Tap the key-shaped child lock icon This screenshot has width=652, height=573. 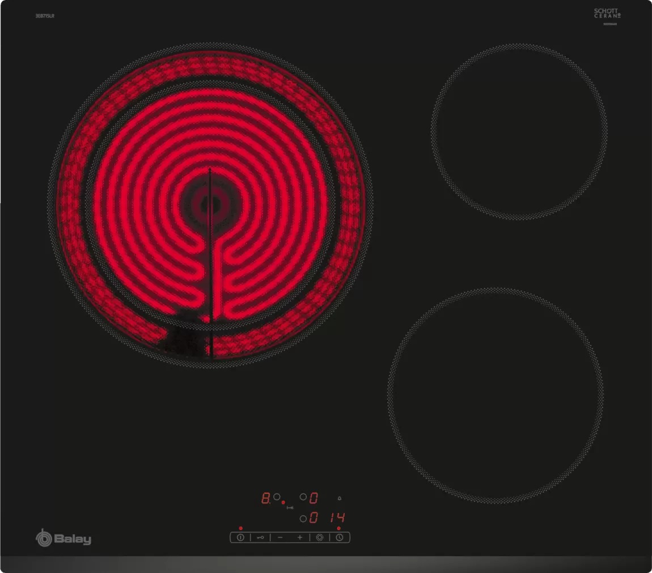(x=260, y=537)
